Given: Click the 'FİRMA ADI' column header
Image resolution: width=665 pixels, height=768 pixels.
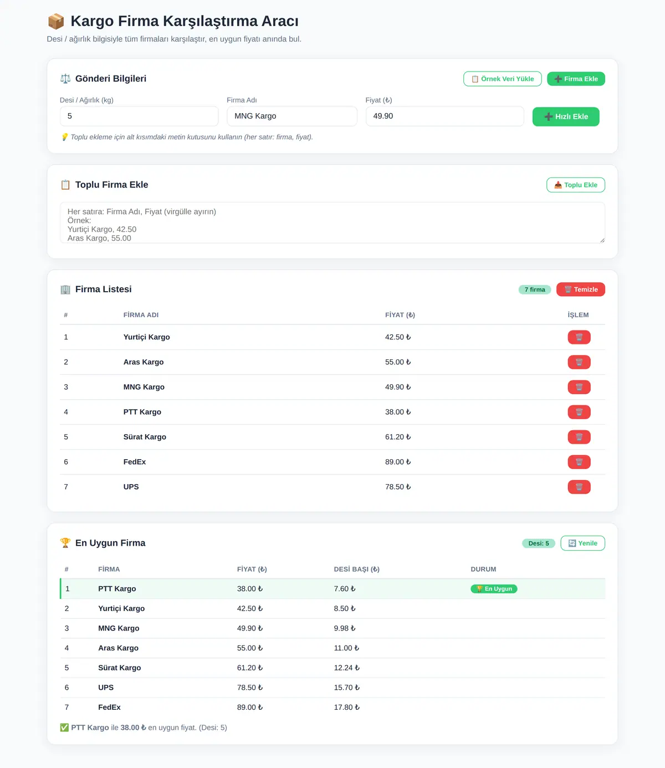Looking at the screenshot, I should [141, 315].
